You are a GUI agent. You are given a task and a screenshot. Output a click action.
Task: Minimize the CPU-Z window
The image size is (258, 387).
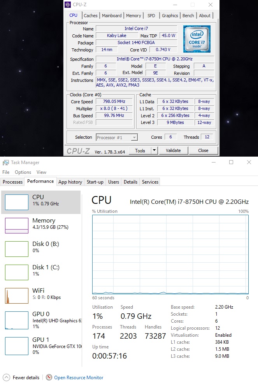[175, 5]
